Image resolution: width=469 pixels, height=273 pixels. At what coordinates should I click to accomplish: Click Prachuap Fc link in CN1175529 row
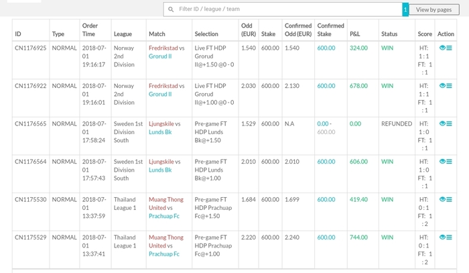164,254
